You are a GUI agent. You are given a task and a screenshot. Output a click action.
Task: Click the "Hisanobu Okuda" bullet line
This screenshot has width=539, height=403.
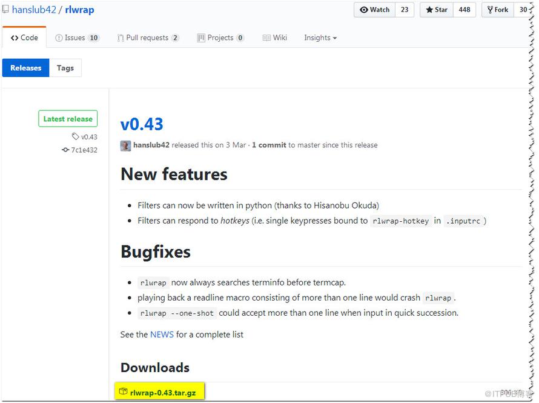click(x=258, y=205)
